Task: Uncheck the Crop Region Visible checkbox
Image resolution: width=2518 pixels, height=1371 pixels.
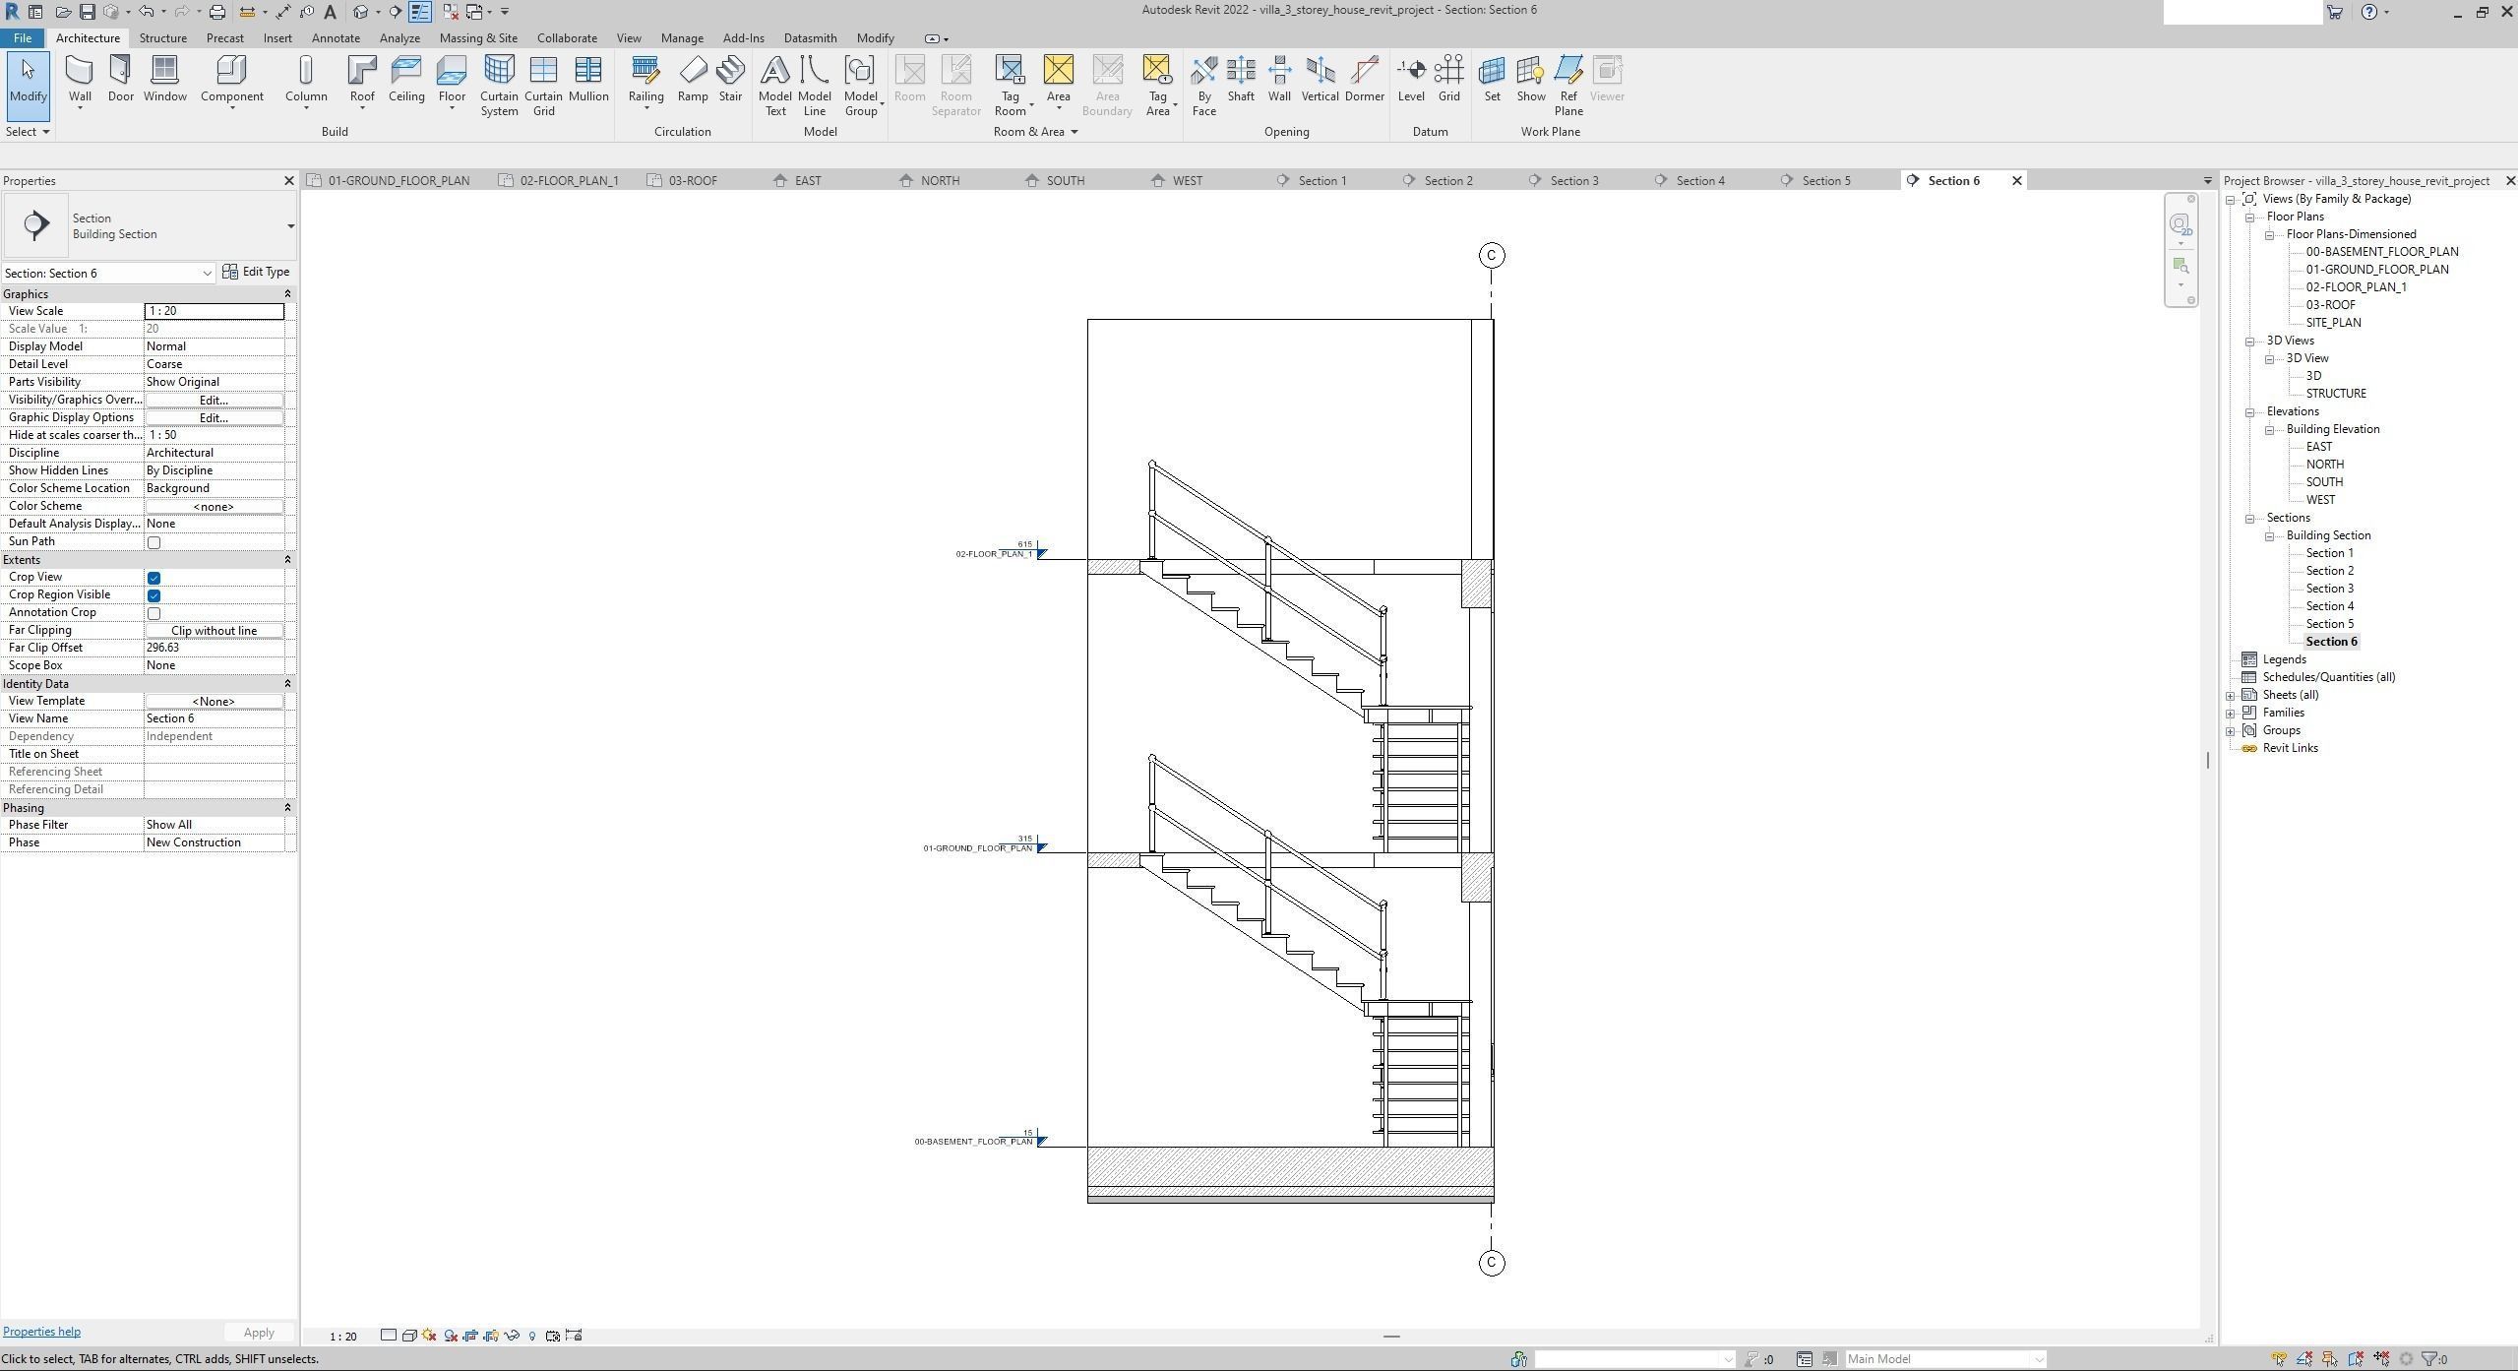Action: [154, 595]
